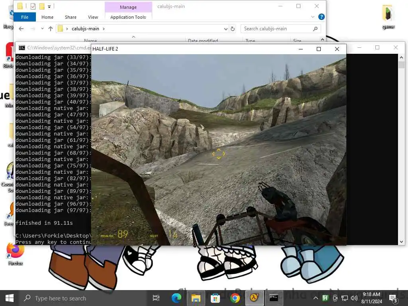The image size is (408, 306).
Task: Open the View ribbon tab
Action: point(93,17)
